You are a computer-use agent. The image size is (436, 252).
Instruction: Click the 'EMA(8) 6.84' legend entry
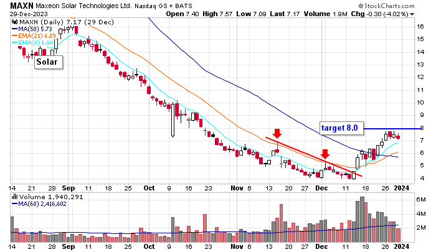point(32,43)
